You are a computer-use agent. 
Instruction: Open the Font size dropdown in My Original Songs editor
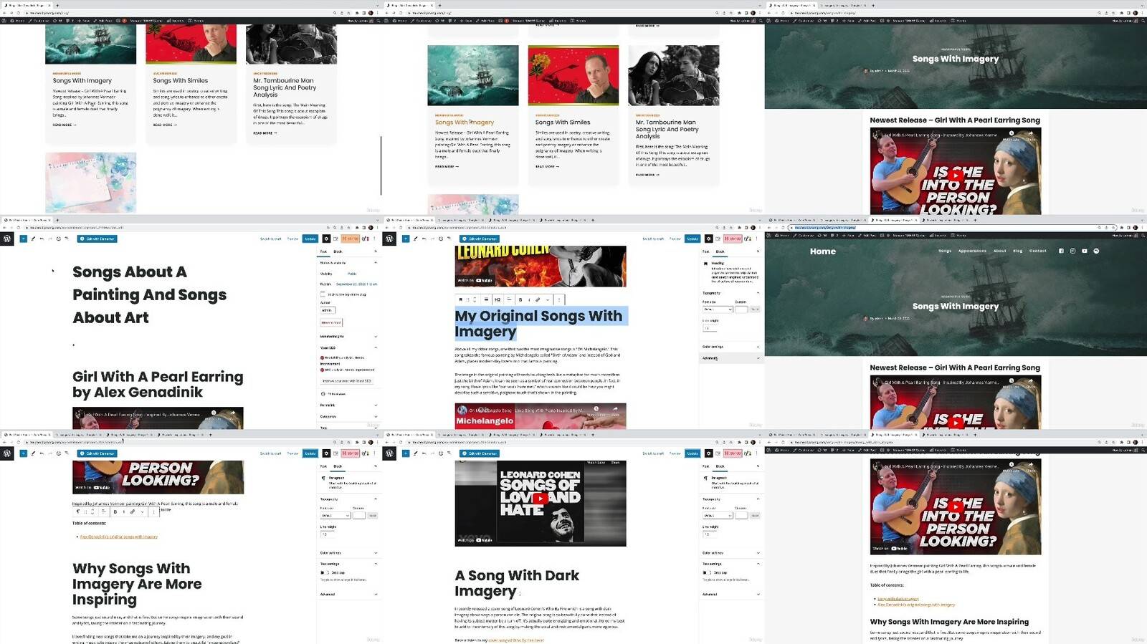click(x=717, y=309)
